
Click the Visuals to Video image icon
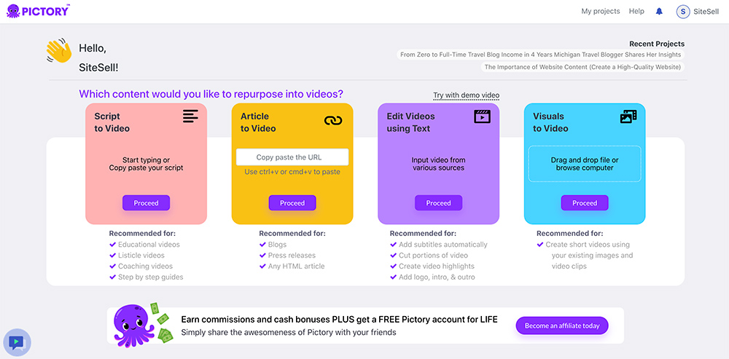pyautogui.click(x=628, y=117)
